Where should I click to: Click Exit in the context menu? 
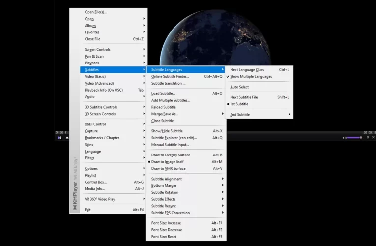point(88,210)
